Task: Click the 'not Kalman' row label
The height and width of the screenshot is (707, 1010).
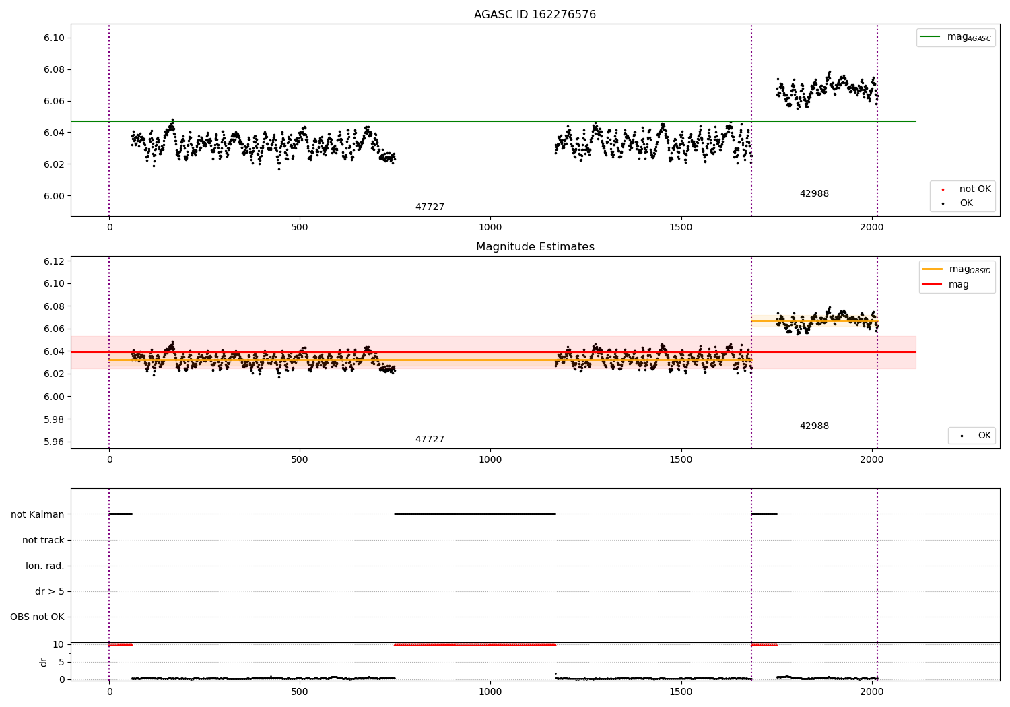Action: point(38,514)
